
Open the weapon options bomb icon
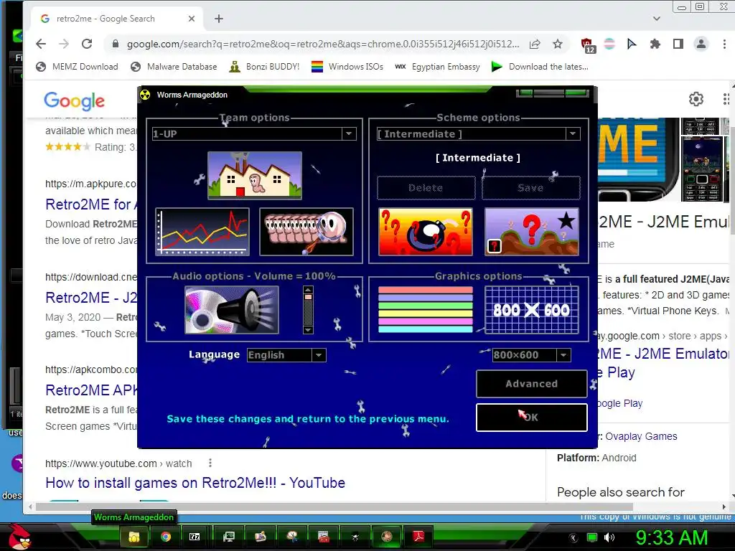(x=426, y=232)
